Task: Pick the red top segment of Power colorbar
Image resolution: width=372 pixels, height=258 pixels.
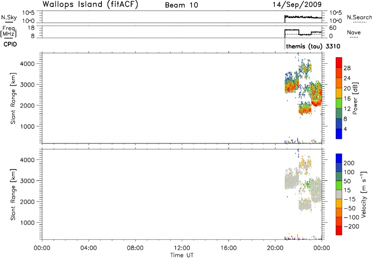Action: 339,63
